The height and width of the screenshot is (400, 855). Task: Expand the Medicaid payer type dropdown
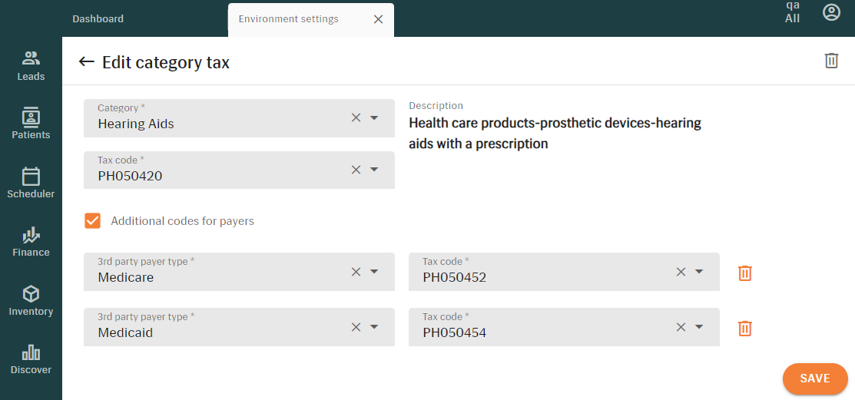[374, 326]
